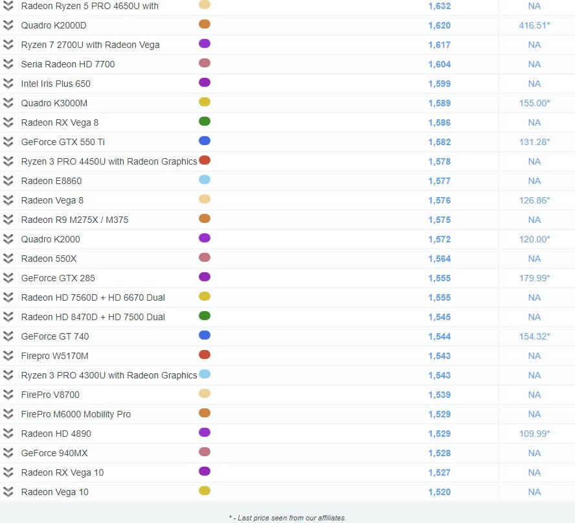Screen dimensions: 575x523
Task: Open the Radeon RX Vega 10 link
Action: click(x=62, y=472)
